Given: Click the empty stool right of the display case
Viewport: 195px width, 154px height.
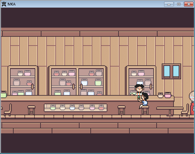Looking at the screenshot, I should click(x=122, y=110).
